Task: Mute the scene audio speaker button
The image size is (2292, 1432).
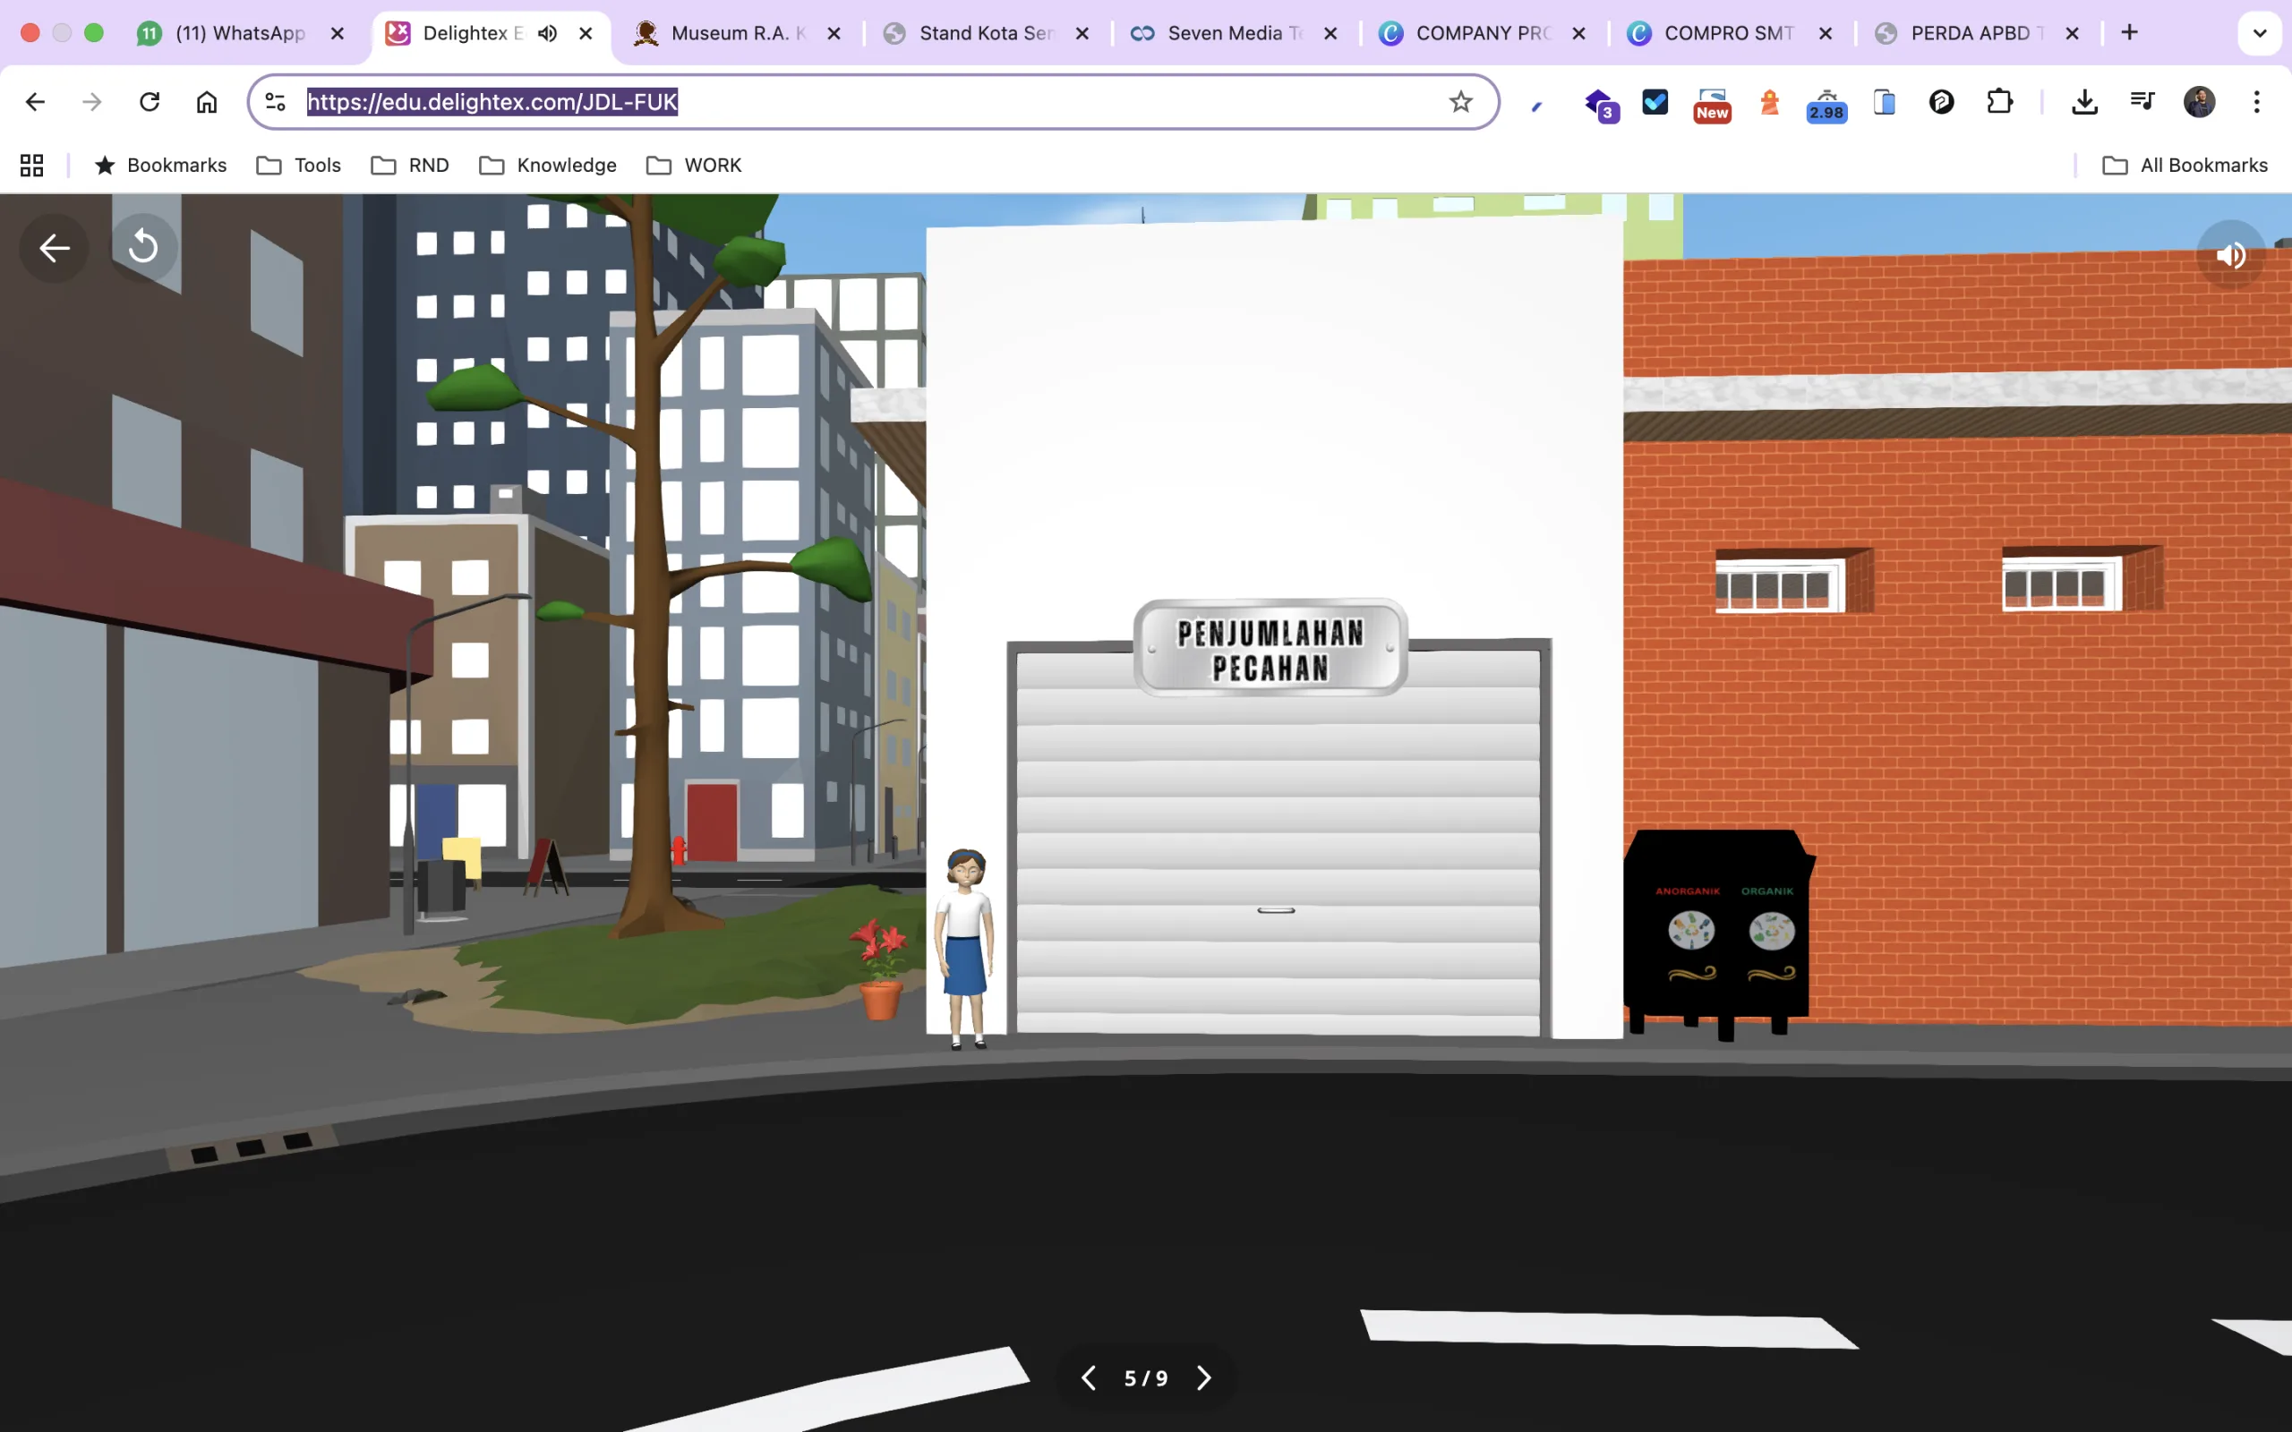Action: [2230, 256]
